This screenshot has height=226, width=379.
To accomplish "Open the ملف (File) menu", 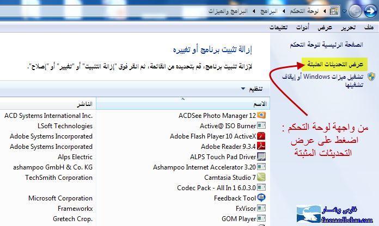I will 369,28.
